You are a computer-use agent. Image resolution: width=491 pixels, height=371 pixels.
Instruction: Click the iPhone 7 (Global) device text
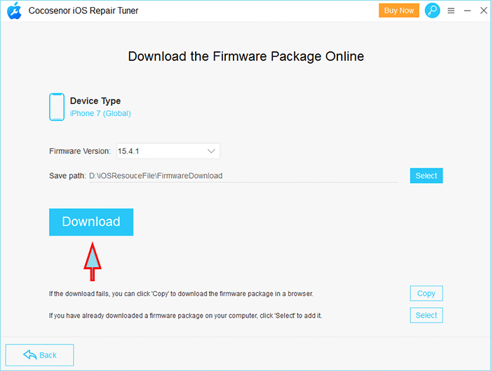coord(100,114)
